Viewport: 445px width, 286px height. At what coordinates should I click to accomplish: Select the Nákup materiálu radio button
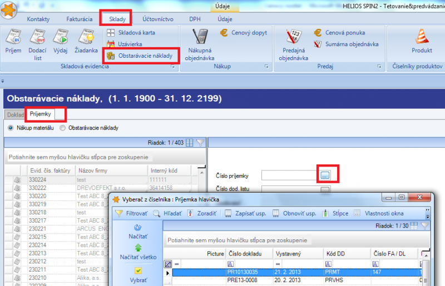tap(11, 128)
